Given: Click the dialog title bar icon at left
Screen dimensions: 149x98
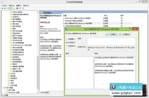Looking at the screenshot, I should (x=66, y=29).
